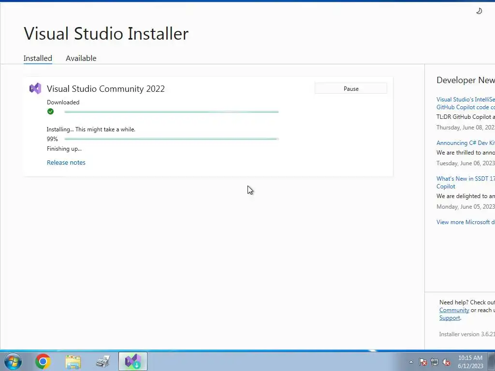Click the Downloaded status label
The height and width of the screenshot is (371, 495).
[63, 102]
